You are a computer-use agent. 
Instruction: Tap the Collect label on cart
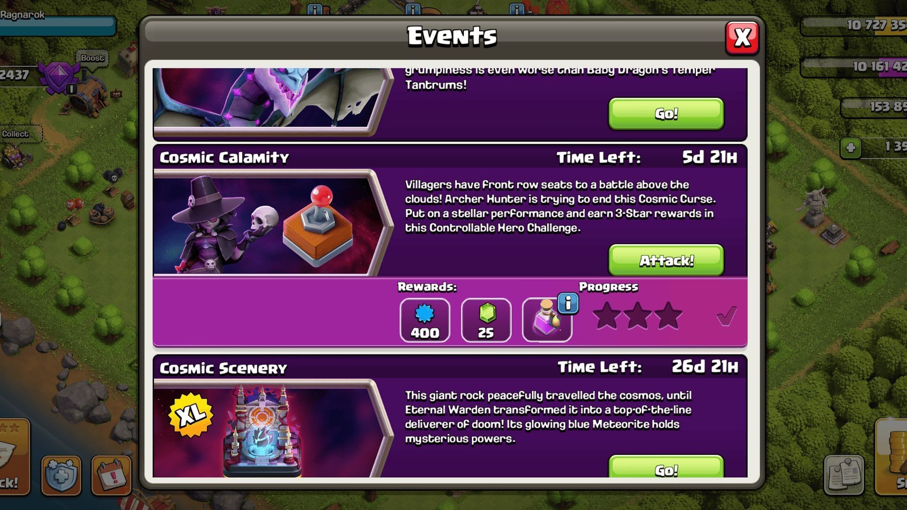[x=16, y=134]
